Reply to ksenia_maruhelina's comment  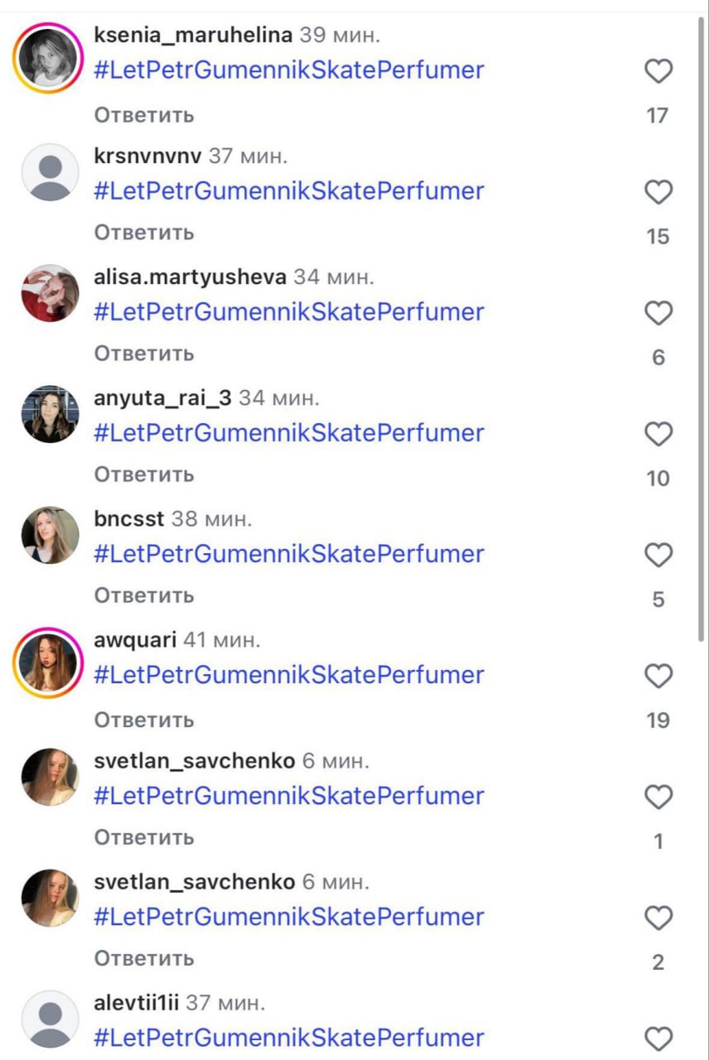click(144, 115)
